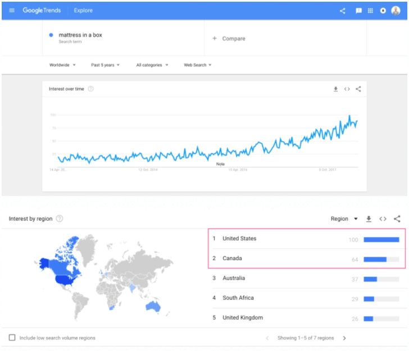Open the Worldwide location dropdown
The height and width of the screenshot is (351, 409).
coord(62,65)
